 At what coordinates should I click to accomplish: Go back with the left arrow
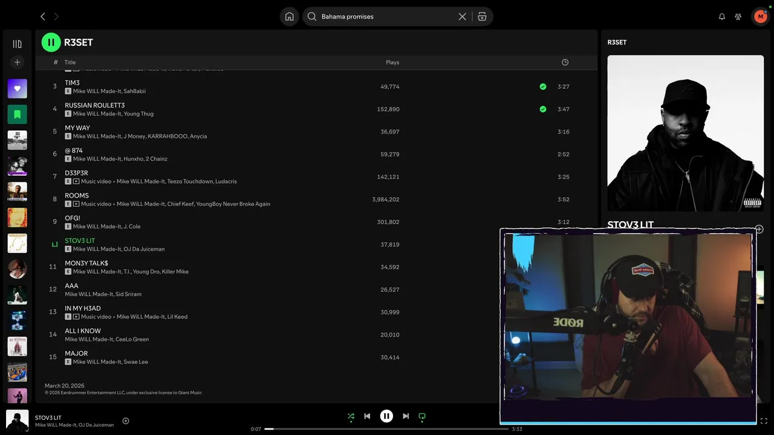pos(42,16)
